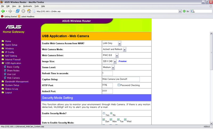Open the Tools menu
This screenshot has height=129, width=213.
pyautogui.click(x=36, y=6)
